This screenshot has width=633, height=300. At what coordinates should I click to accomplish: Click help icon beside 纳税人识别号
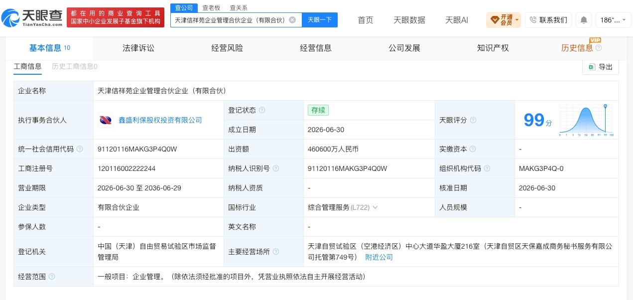click(x=276, y=168)
